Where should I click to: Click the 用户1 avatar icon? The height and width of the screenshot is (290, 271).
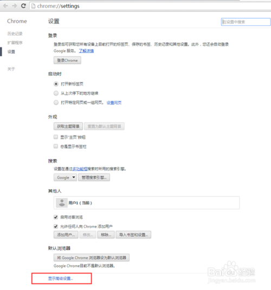click(x=62, y=203)
